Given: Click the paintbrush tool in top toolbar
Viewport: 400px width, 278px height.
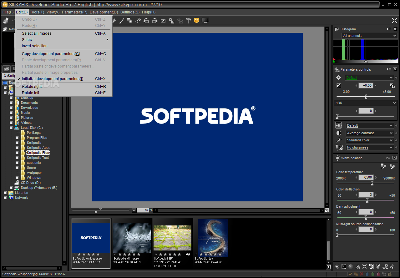Looking at the screenshot, I should pos(121,21).
